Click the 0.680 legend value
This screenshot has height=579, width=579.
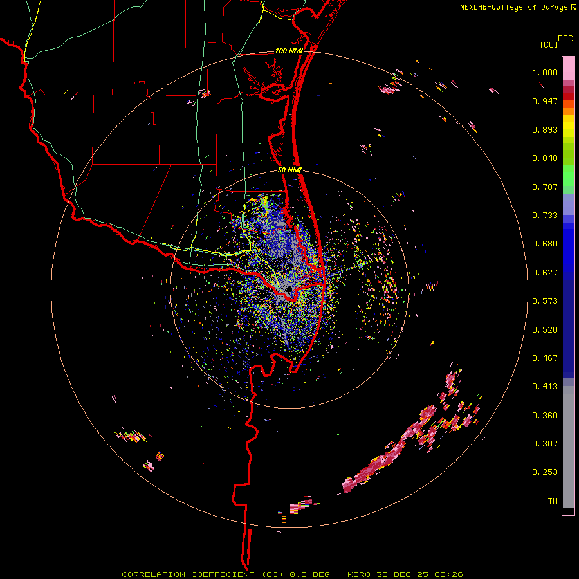pos(545,244)
